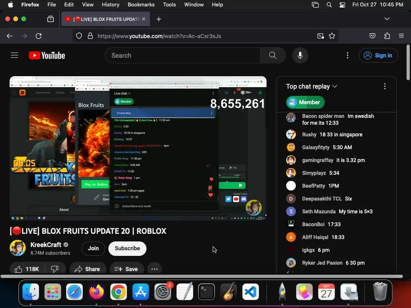Open the History menu
This screenshot has height=308, width=411.
[x=110, y=5]
